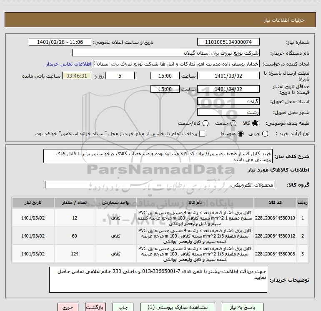Click the چاپ print button
Viewport: 321px width, 311px height.
pyautogui.click(x=123, y=307)
